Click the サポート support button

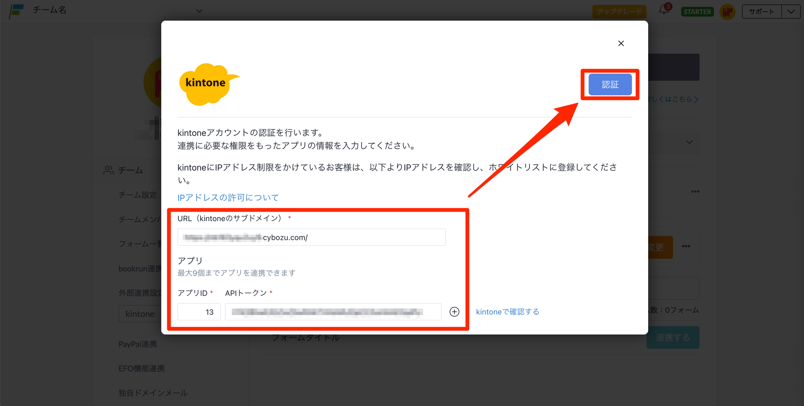[x=762, y=11]
